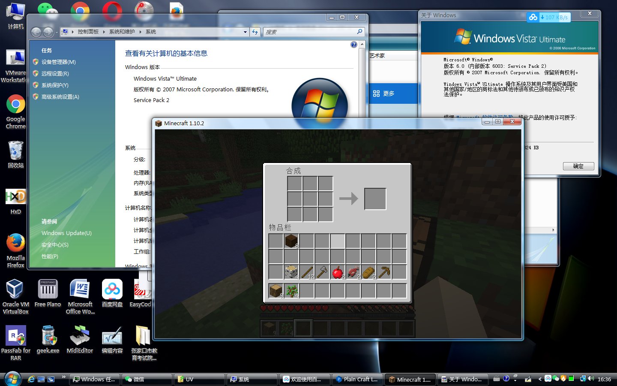The width and height of the screenshot is (617, 386).
Task: Open the 张家口市教育考试院 folder
Action: tap(144, 343)
